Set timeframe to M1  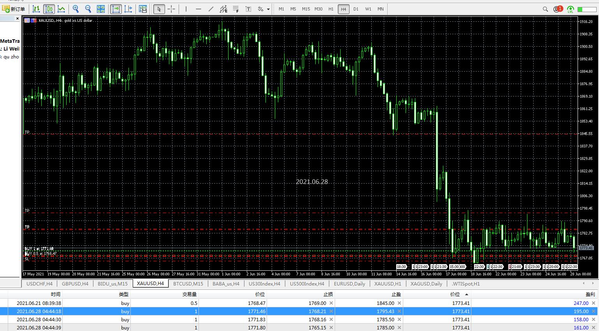[281, 9]
